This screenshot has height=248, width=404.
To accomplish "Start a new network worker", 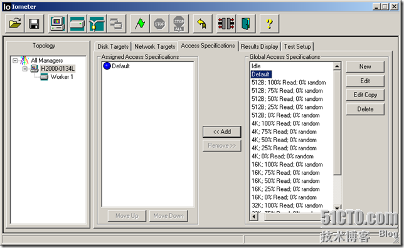I will [97, 24].
